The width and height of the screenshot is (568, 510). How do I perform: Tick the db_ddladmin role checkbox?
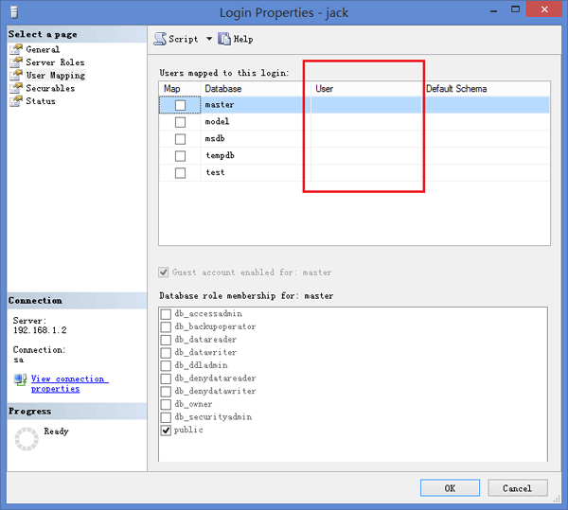point(166,365)
